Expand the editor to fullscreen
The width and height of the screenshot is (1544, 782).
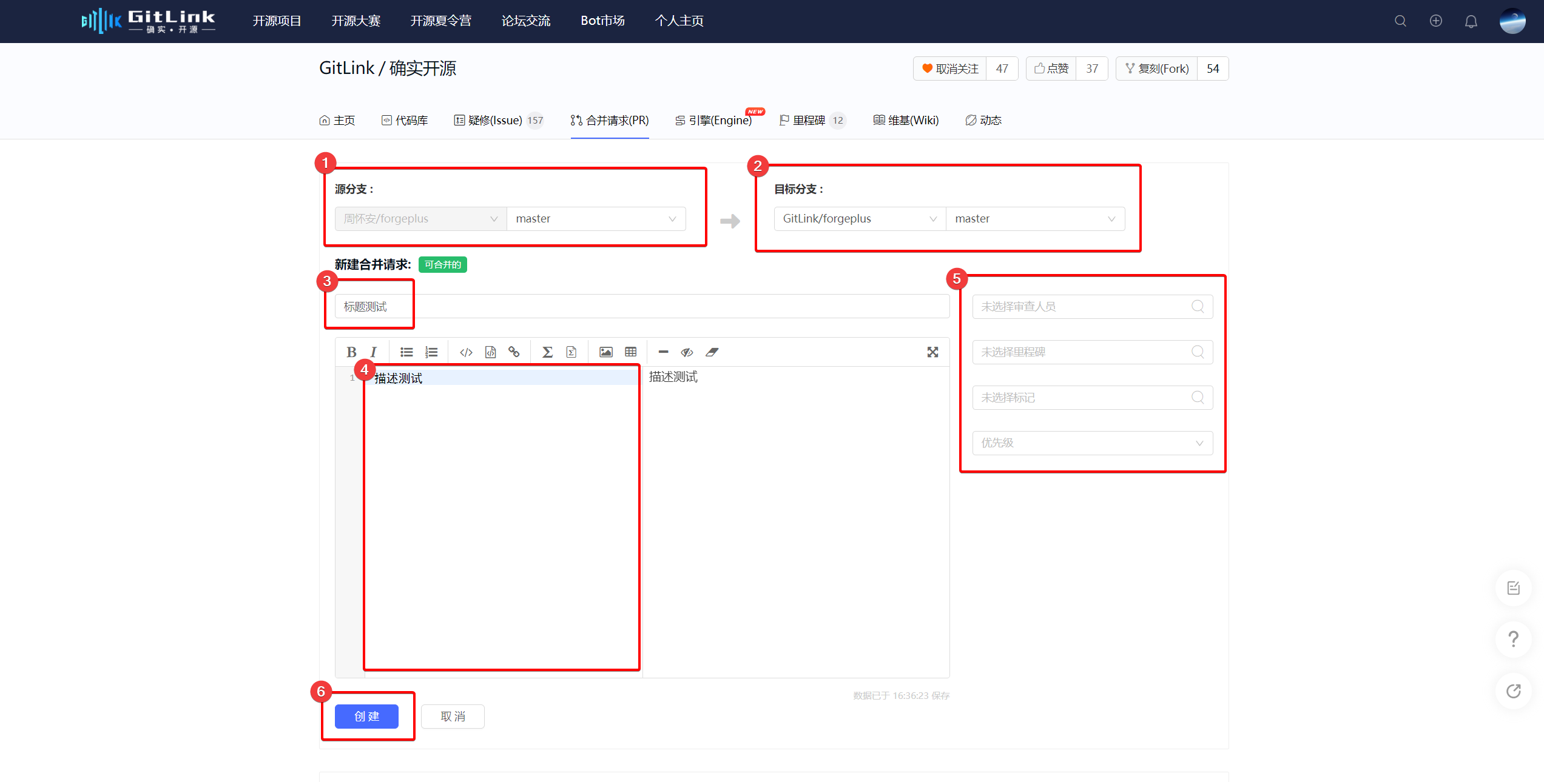tap(933, 352)
